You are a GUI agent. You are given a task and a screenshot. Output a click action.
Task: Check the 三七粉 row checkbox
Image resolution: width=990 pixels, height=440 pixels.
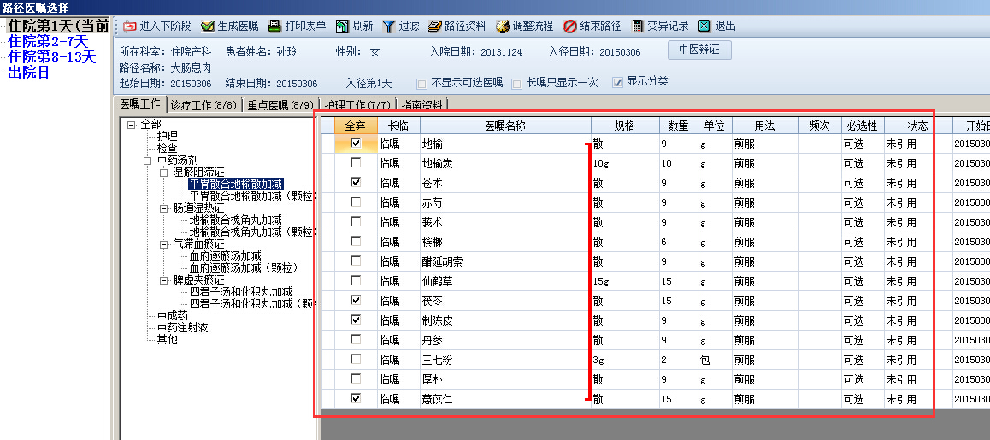pos(357,359)
